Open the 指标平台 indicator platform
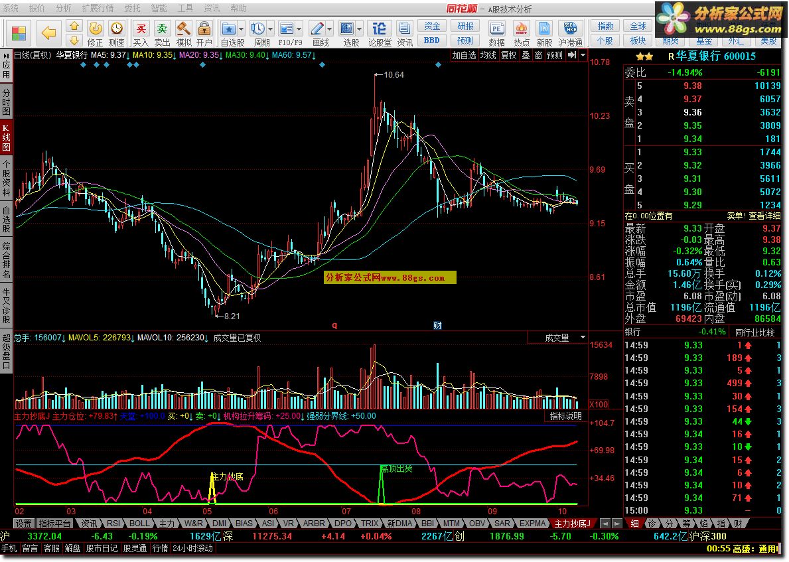 (55, 524)
